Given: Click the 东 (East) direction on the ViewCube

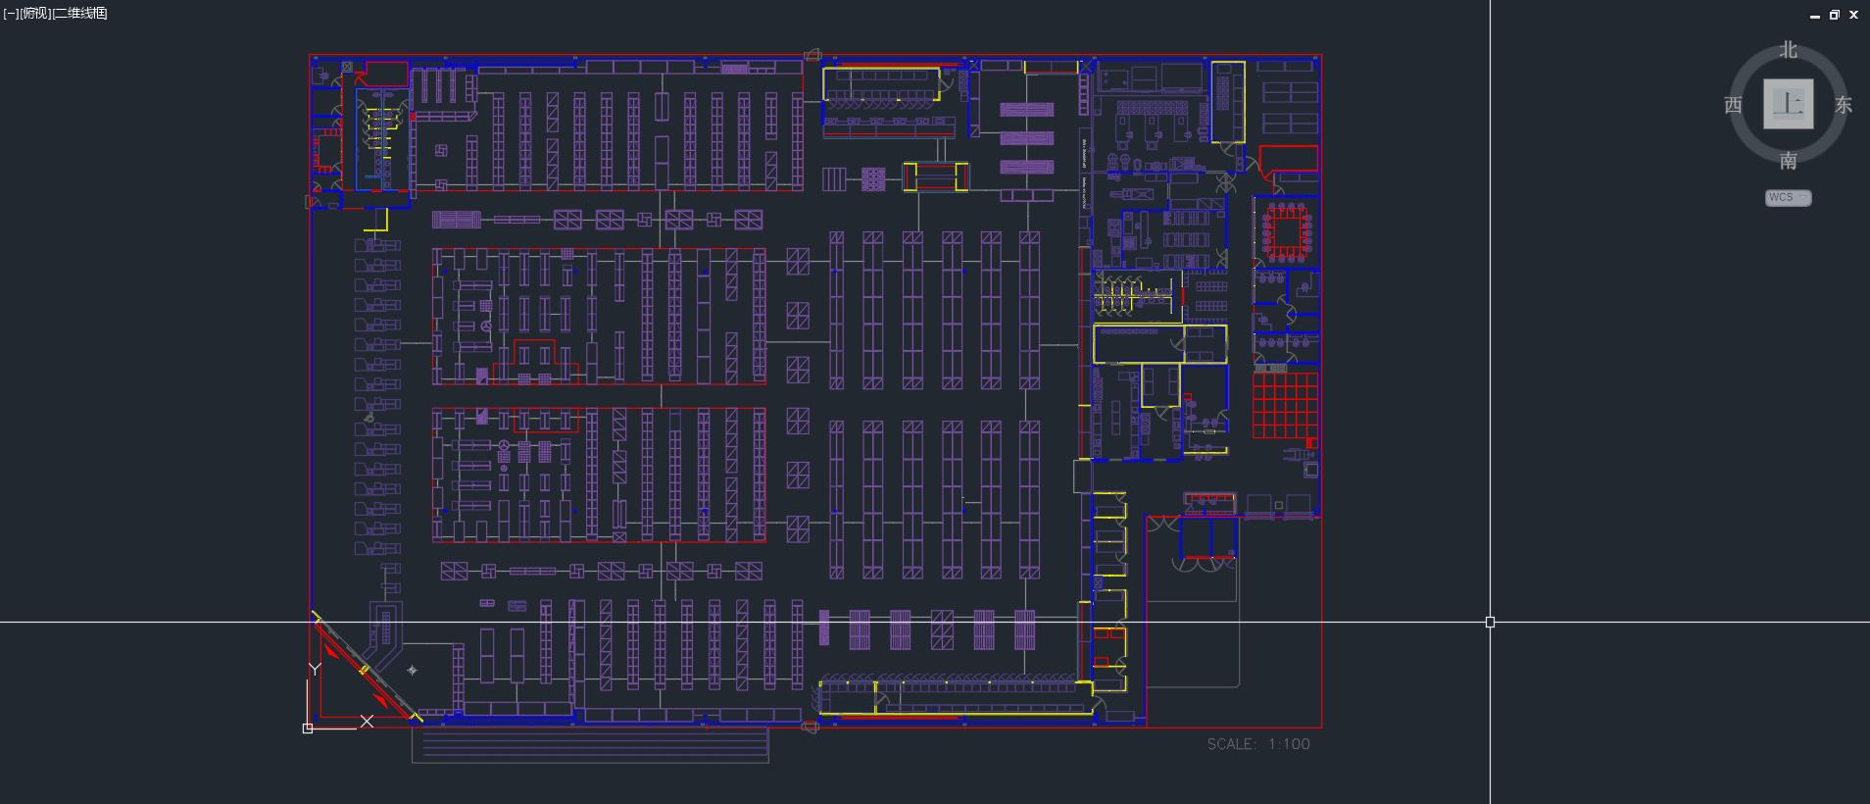Looking at the screenshot, I should [1844, 105].
